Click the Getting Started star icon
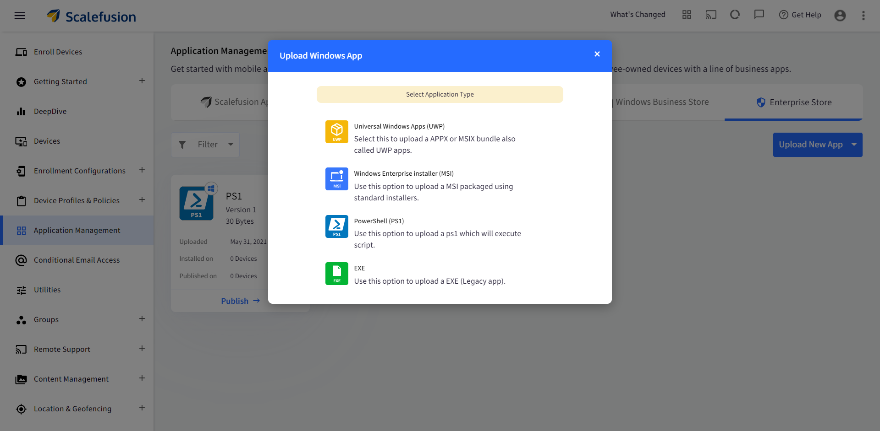 click(x=21, y=82)
